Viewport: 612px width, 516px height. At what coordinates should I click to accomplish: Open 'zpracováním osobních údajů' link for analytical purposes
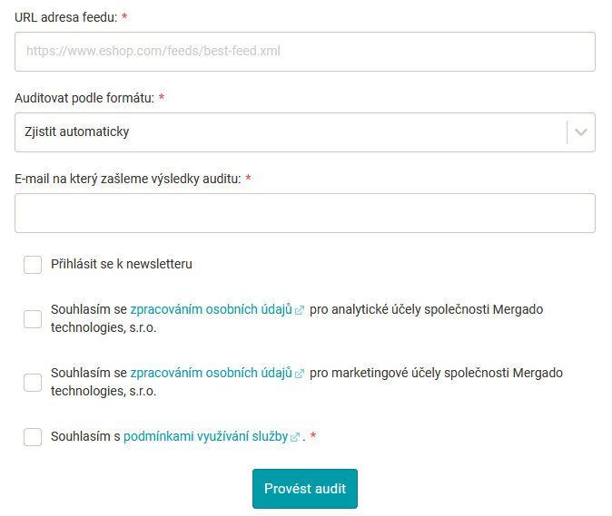[x=211, y=309]
